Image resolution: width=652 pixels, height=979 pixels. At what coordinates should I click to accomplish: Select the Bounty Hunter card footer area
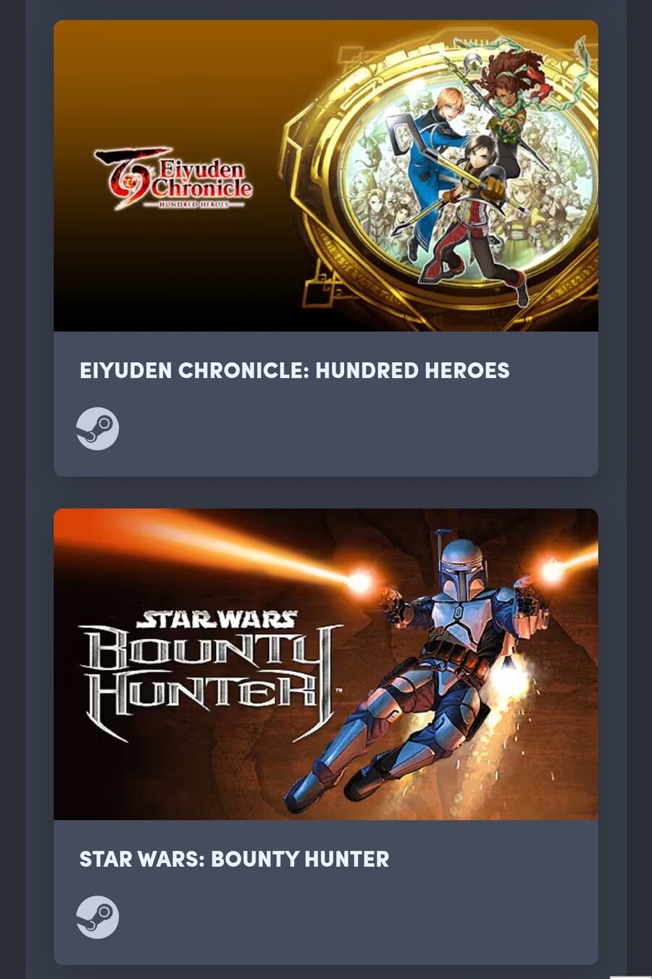(326, 893)
